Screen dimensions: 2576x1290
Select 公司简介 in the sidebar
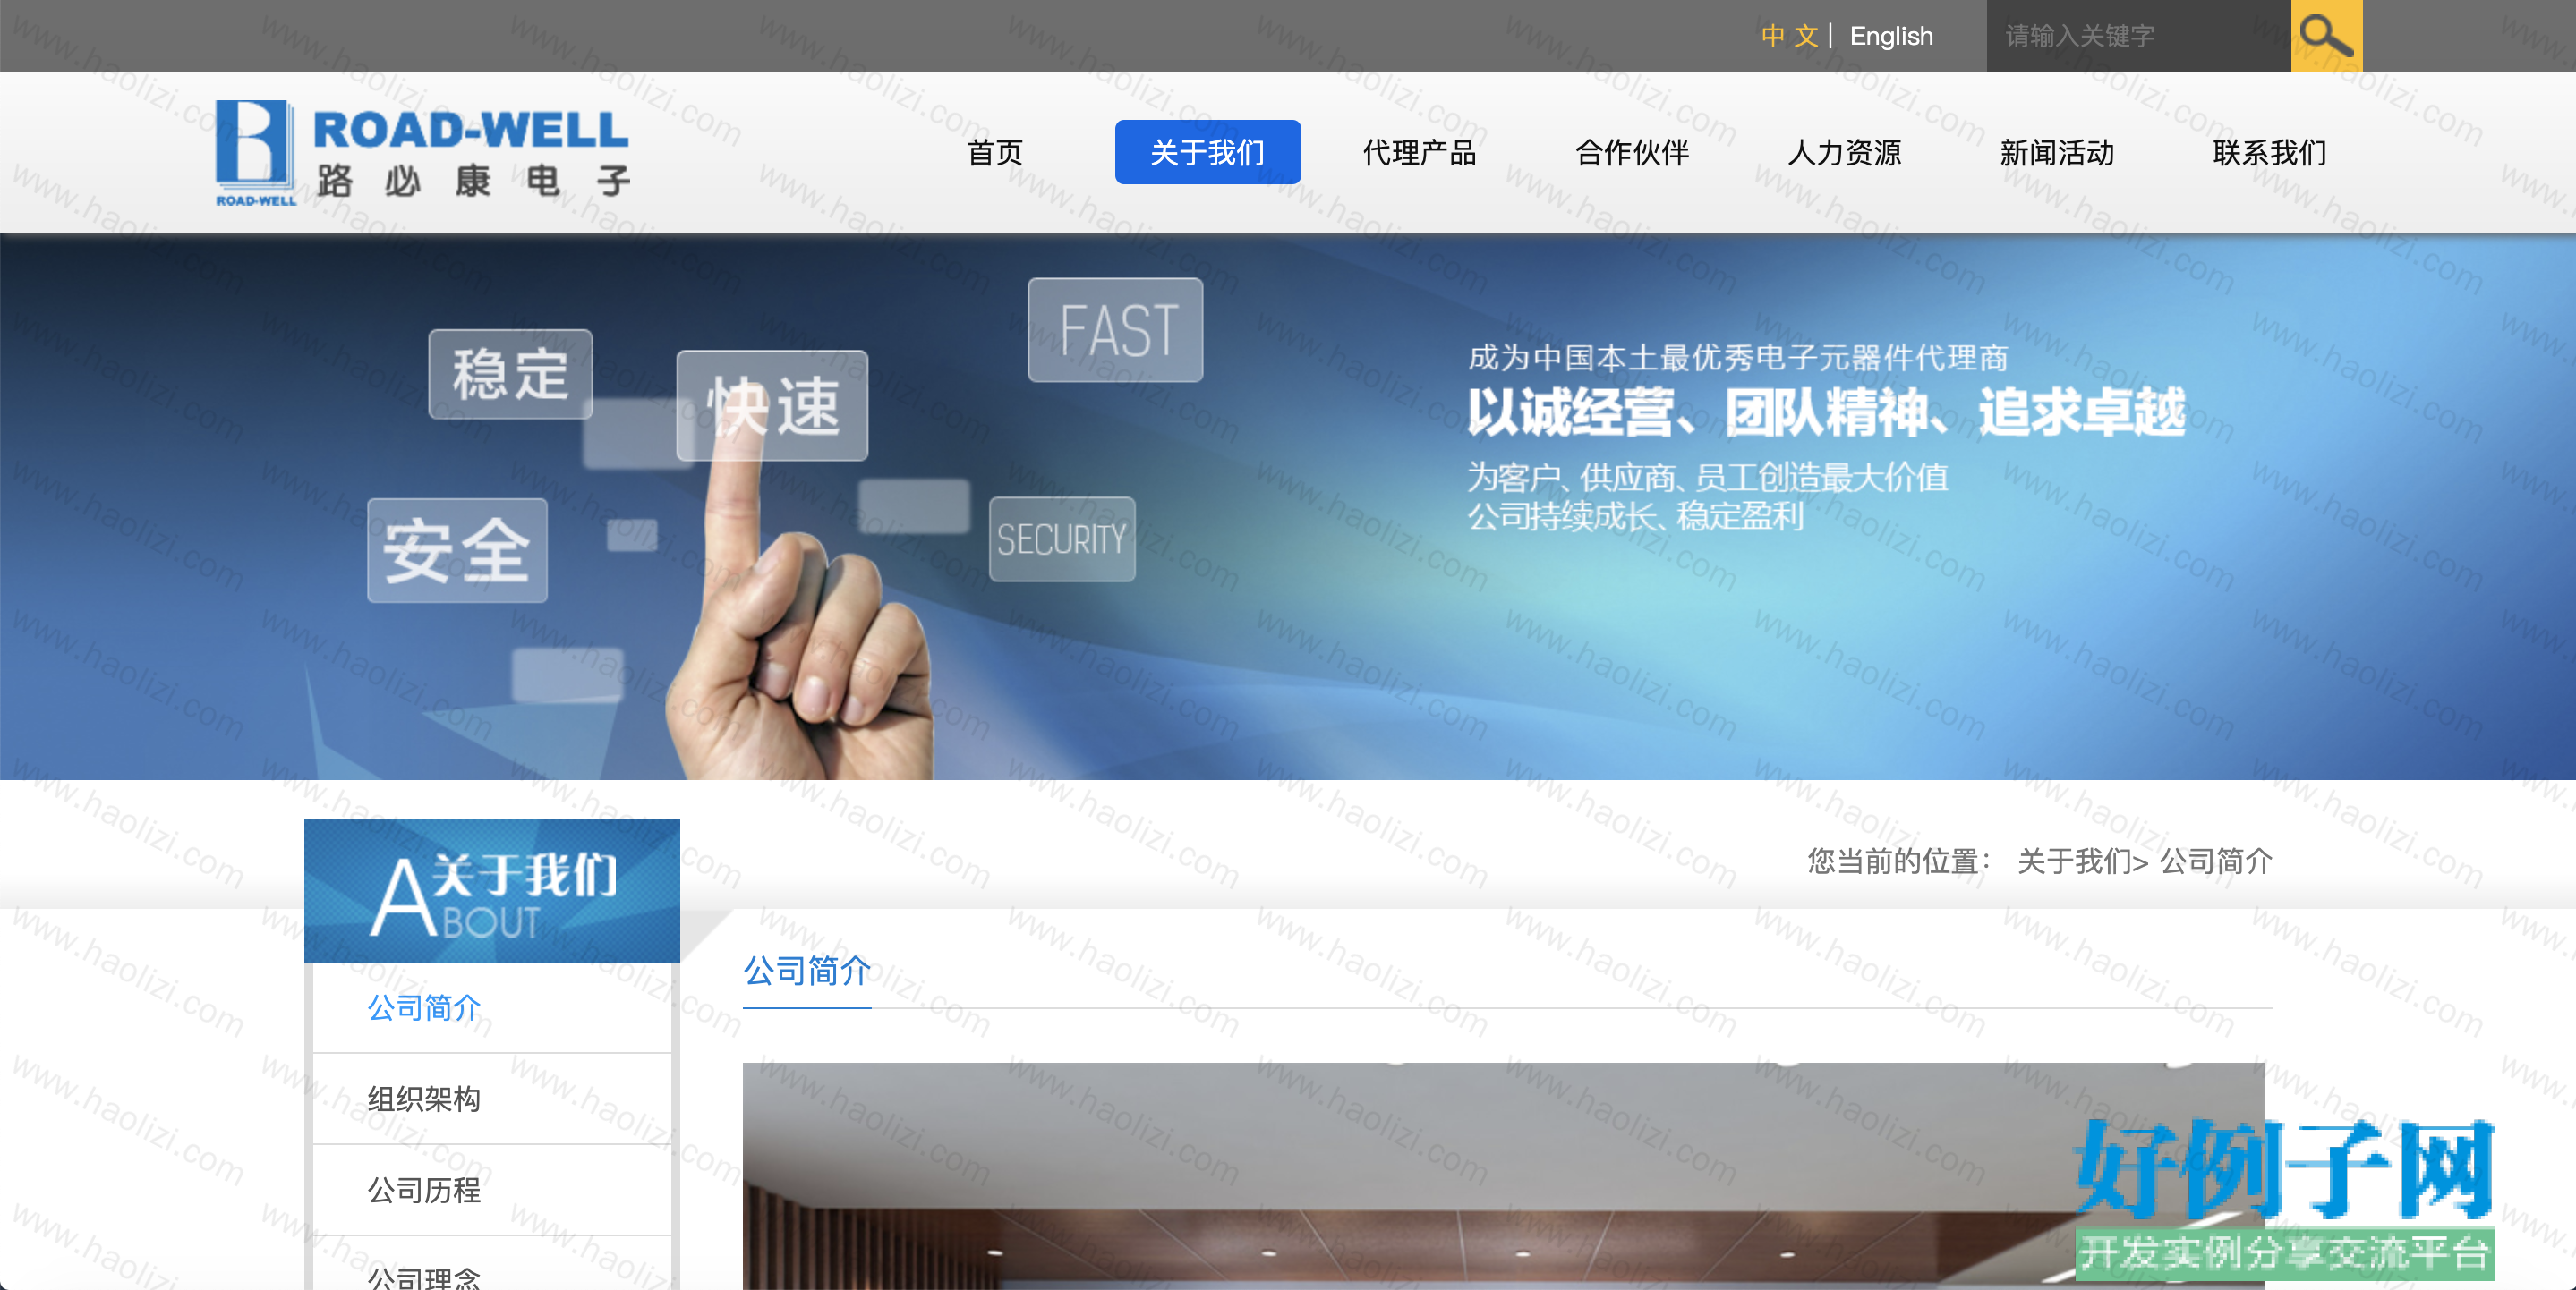424,1007
